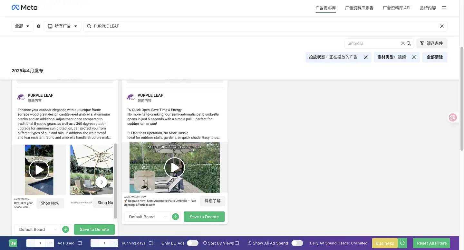This screenshot has width=464, height=250.
Task: Open the 全部 country dropdown
Action: coord(22,26)
